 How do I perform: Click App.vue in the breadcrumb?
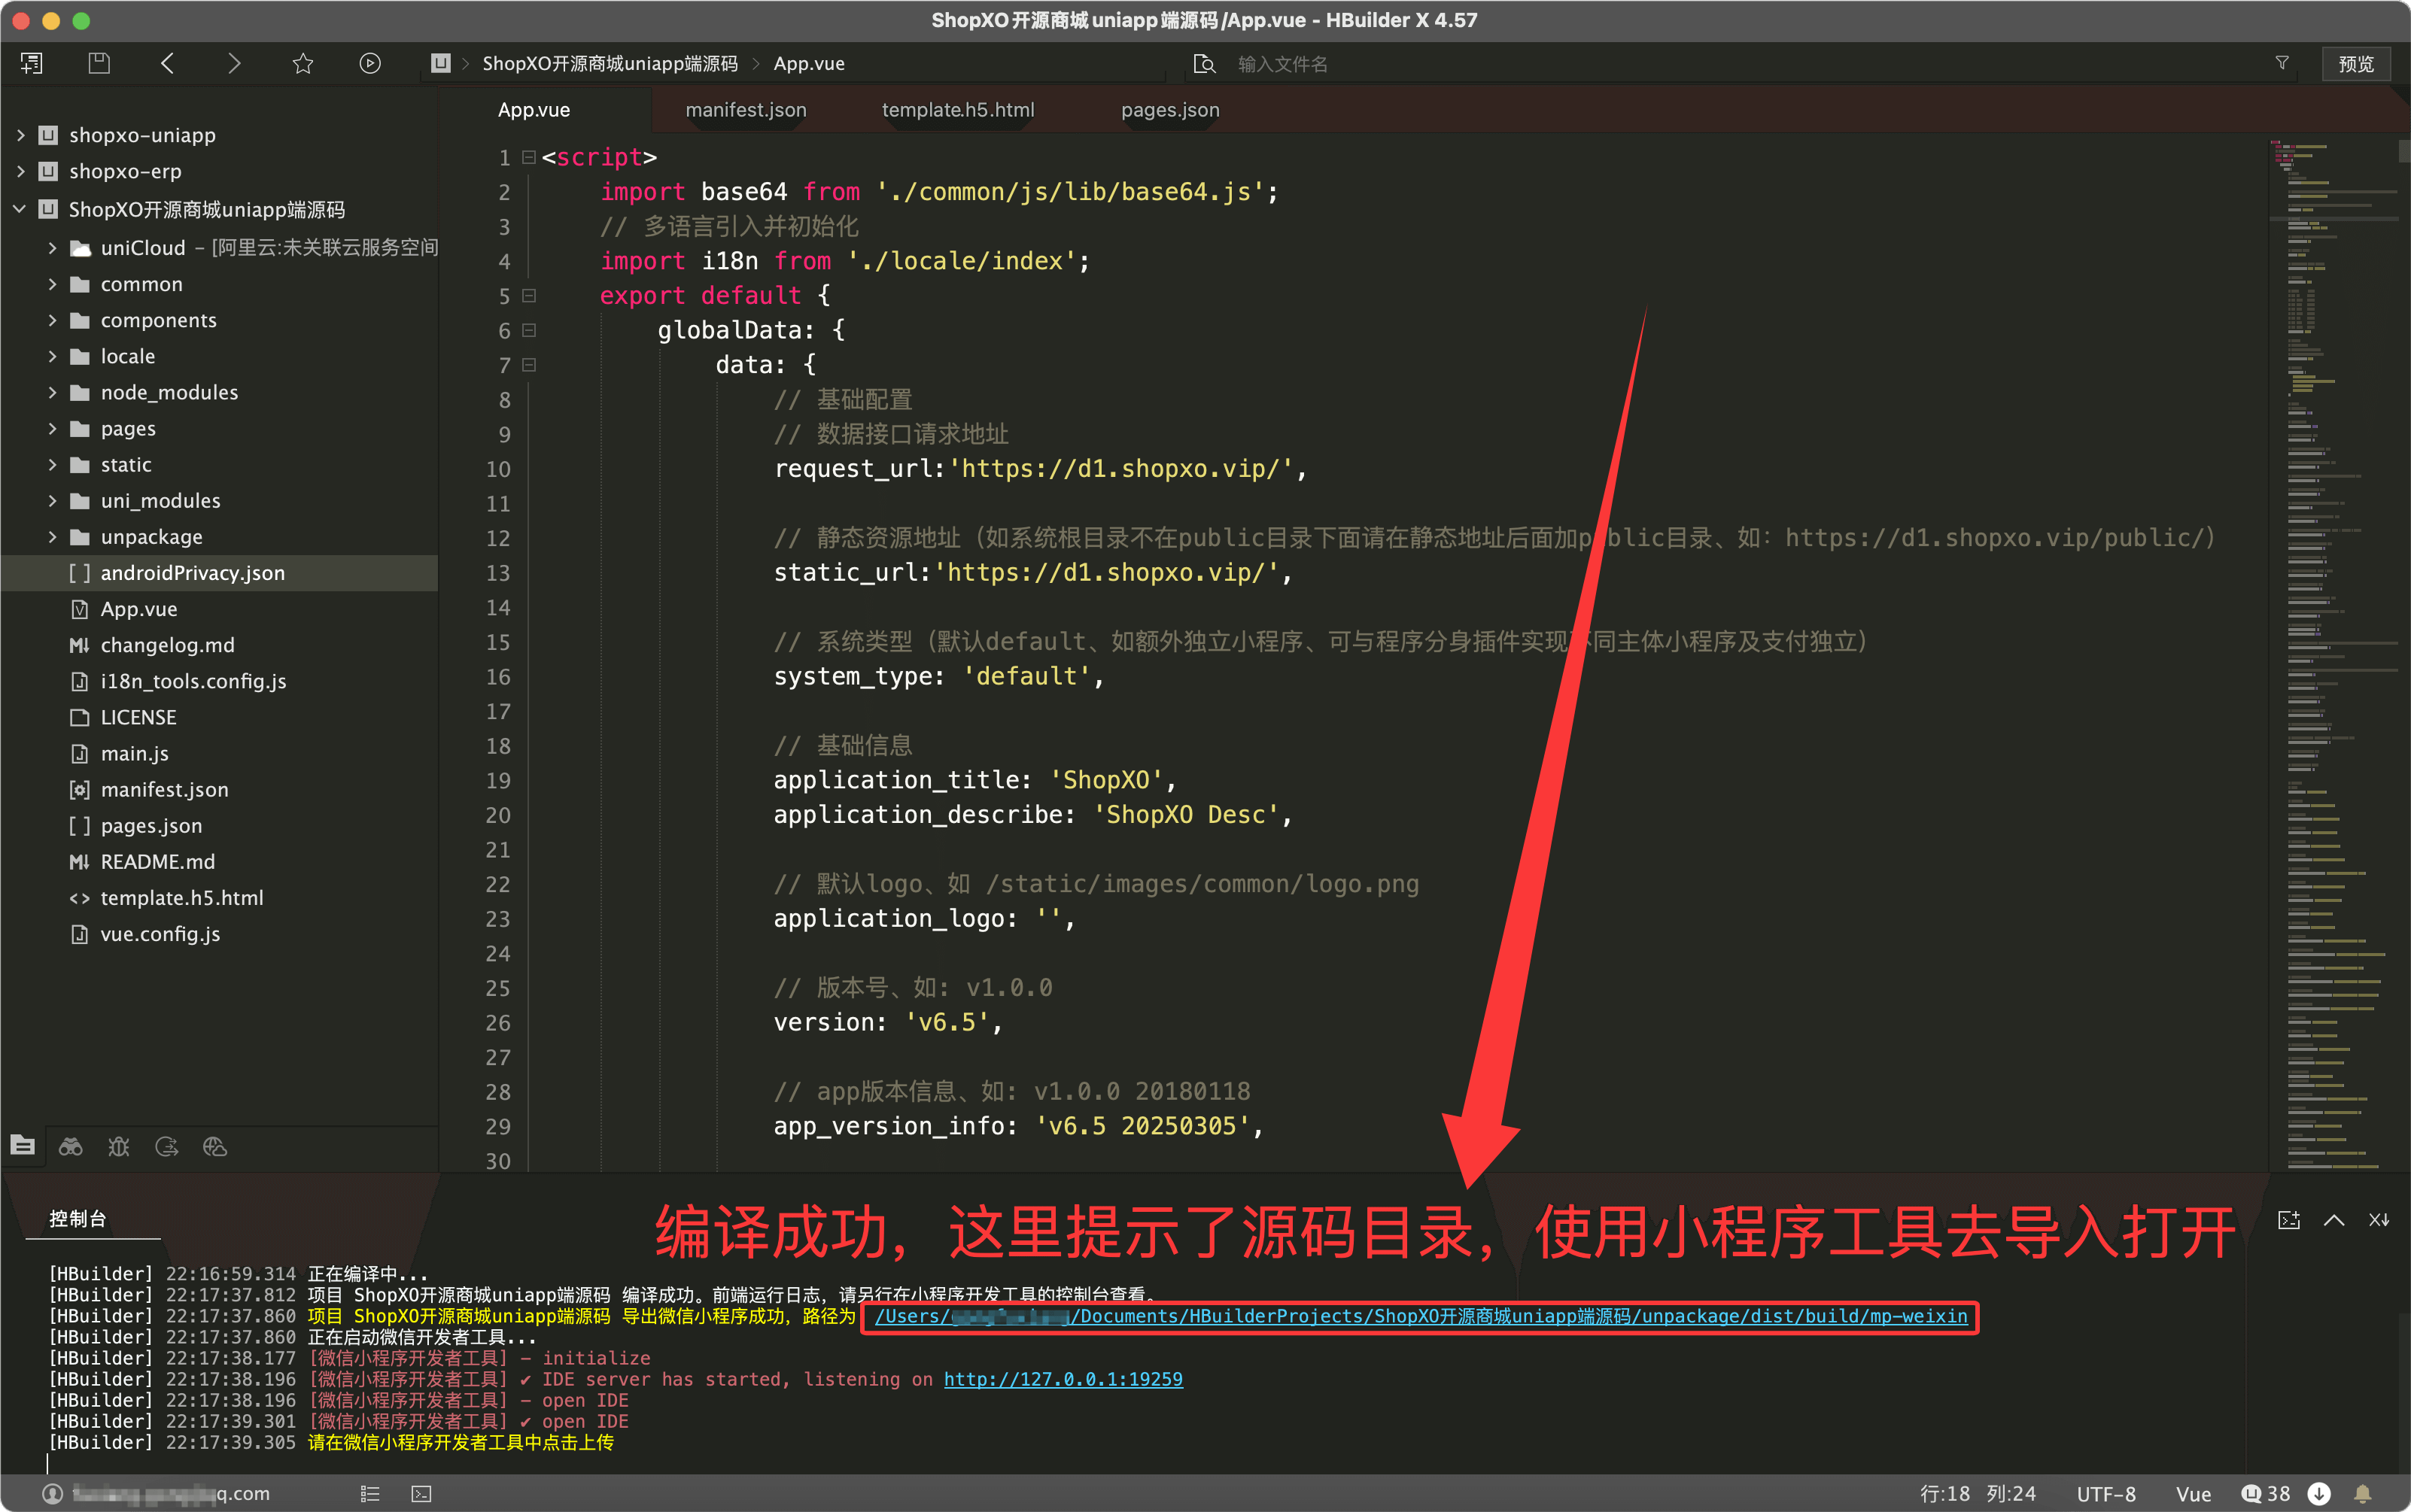coord(808,63)
